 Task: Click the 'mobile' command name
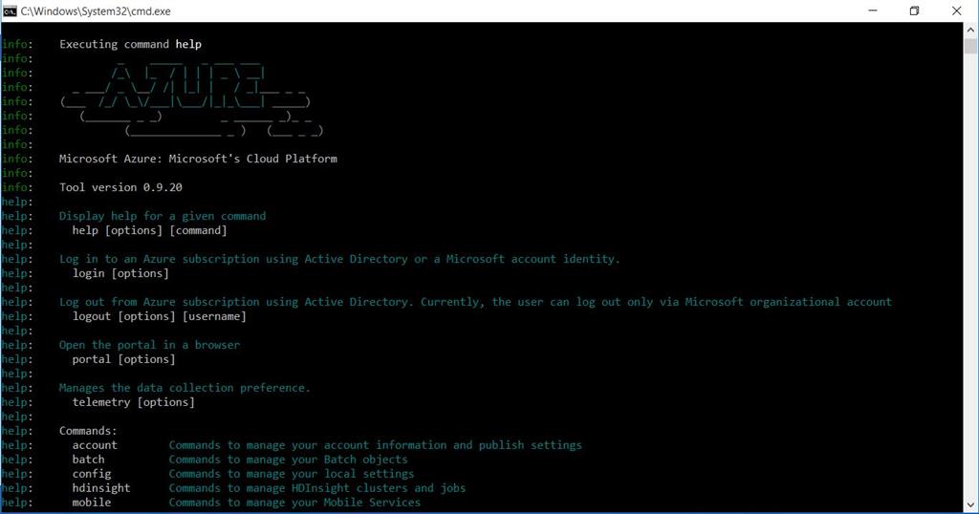point(92,503)
